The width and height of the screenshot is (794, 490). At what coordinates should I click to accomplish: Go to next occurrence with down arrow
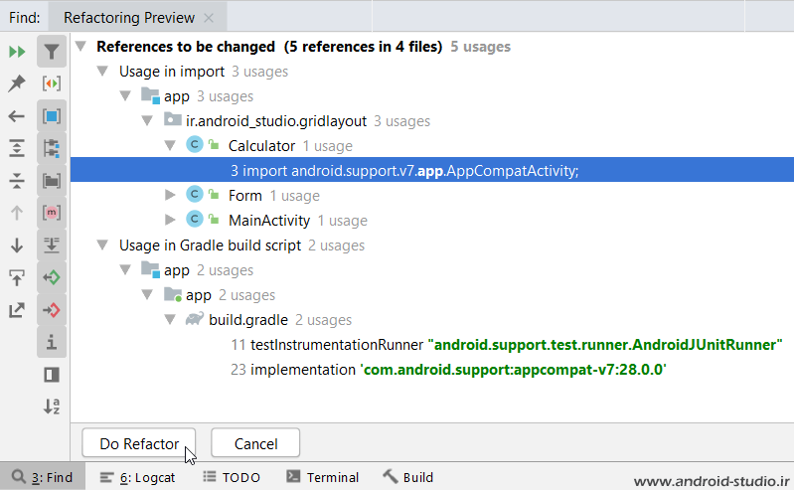tap(17, 245)
